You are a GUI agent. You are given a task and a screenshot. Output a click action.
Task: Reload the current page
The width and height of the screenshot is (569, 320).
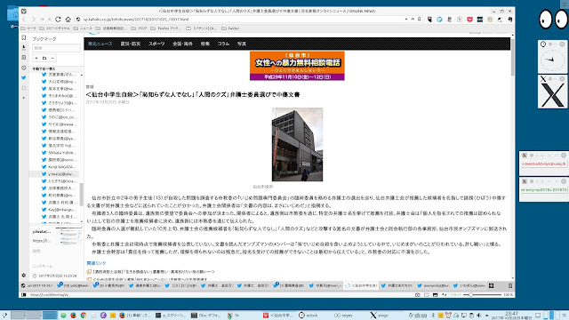coord(58,20)
